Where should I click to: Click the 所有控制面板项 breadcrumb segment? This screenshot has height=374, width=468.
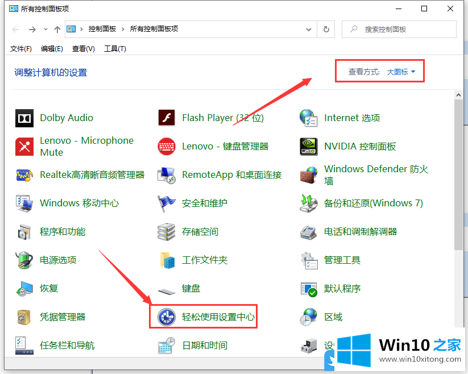tap(154, 29)
